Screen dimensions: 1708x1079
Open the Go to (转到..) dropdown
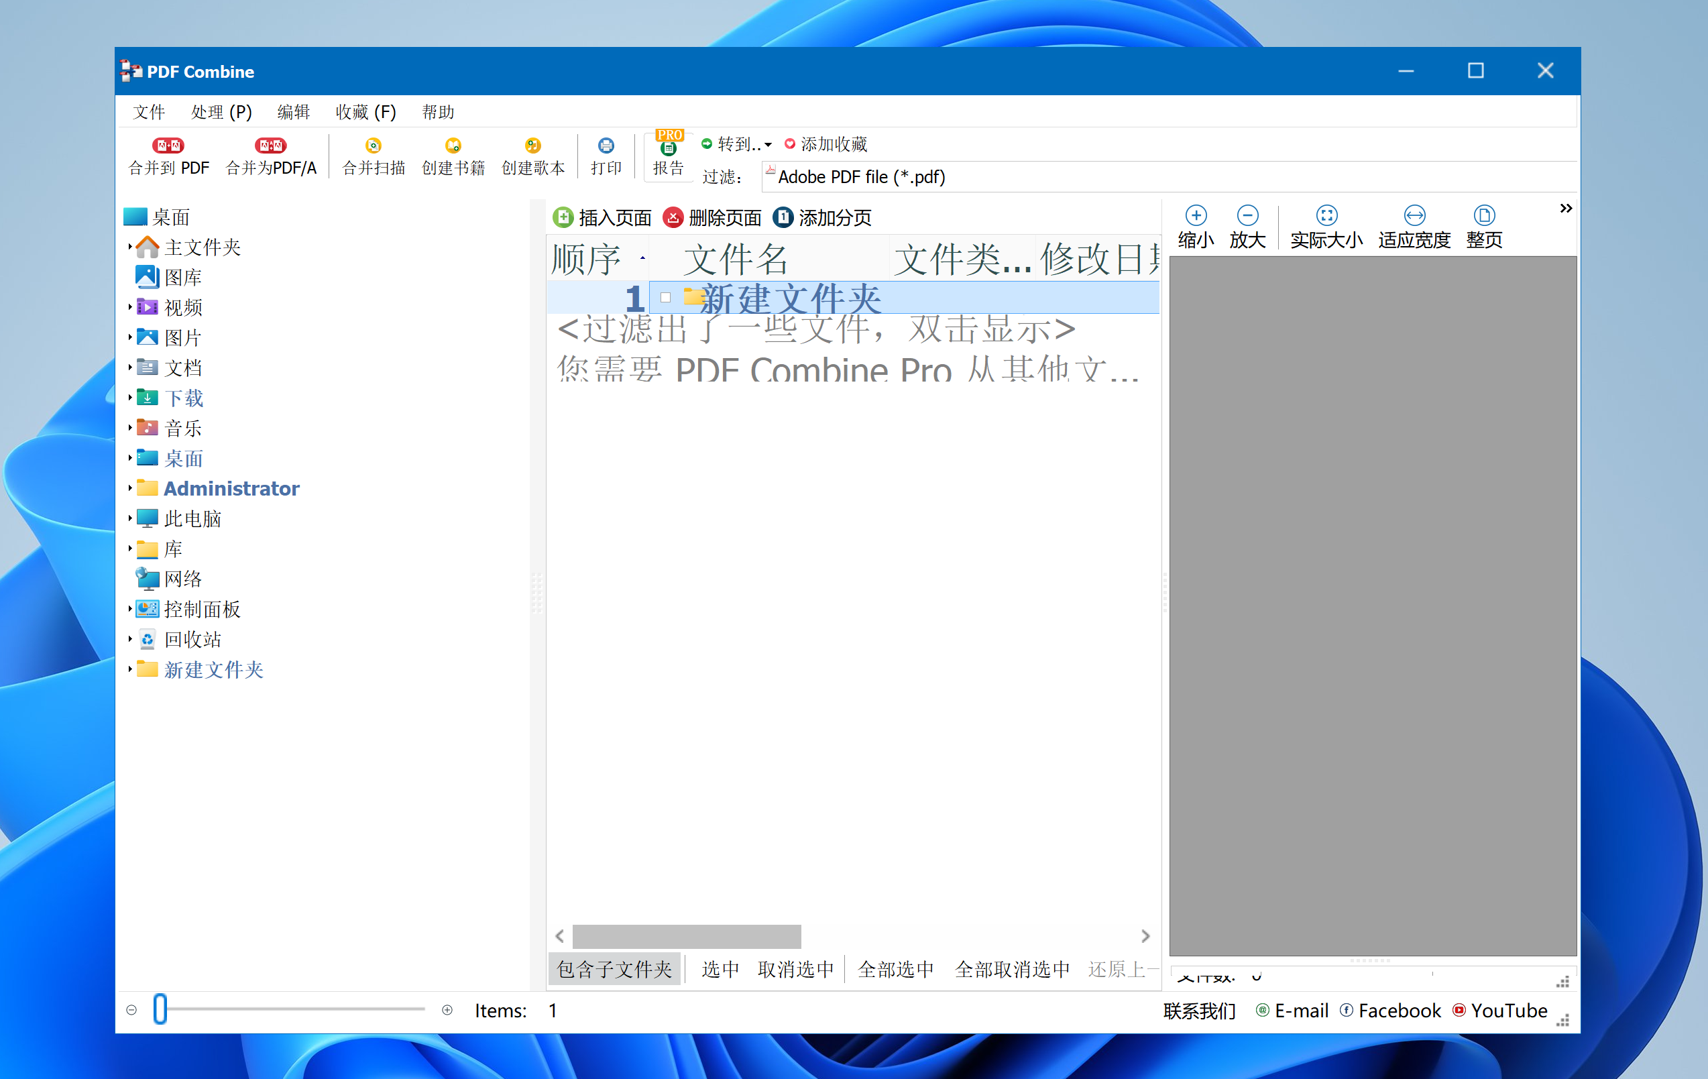point(736,144)
